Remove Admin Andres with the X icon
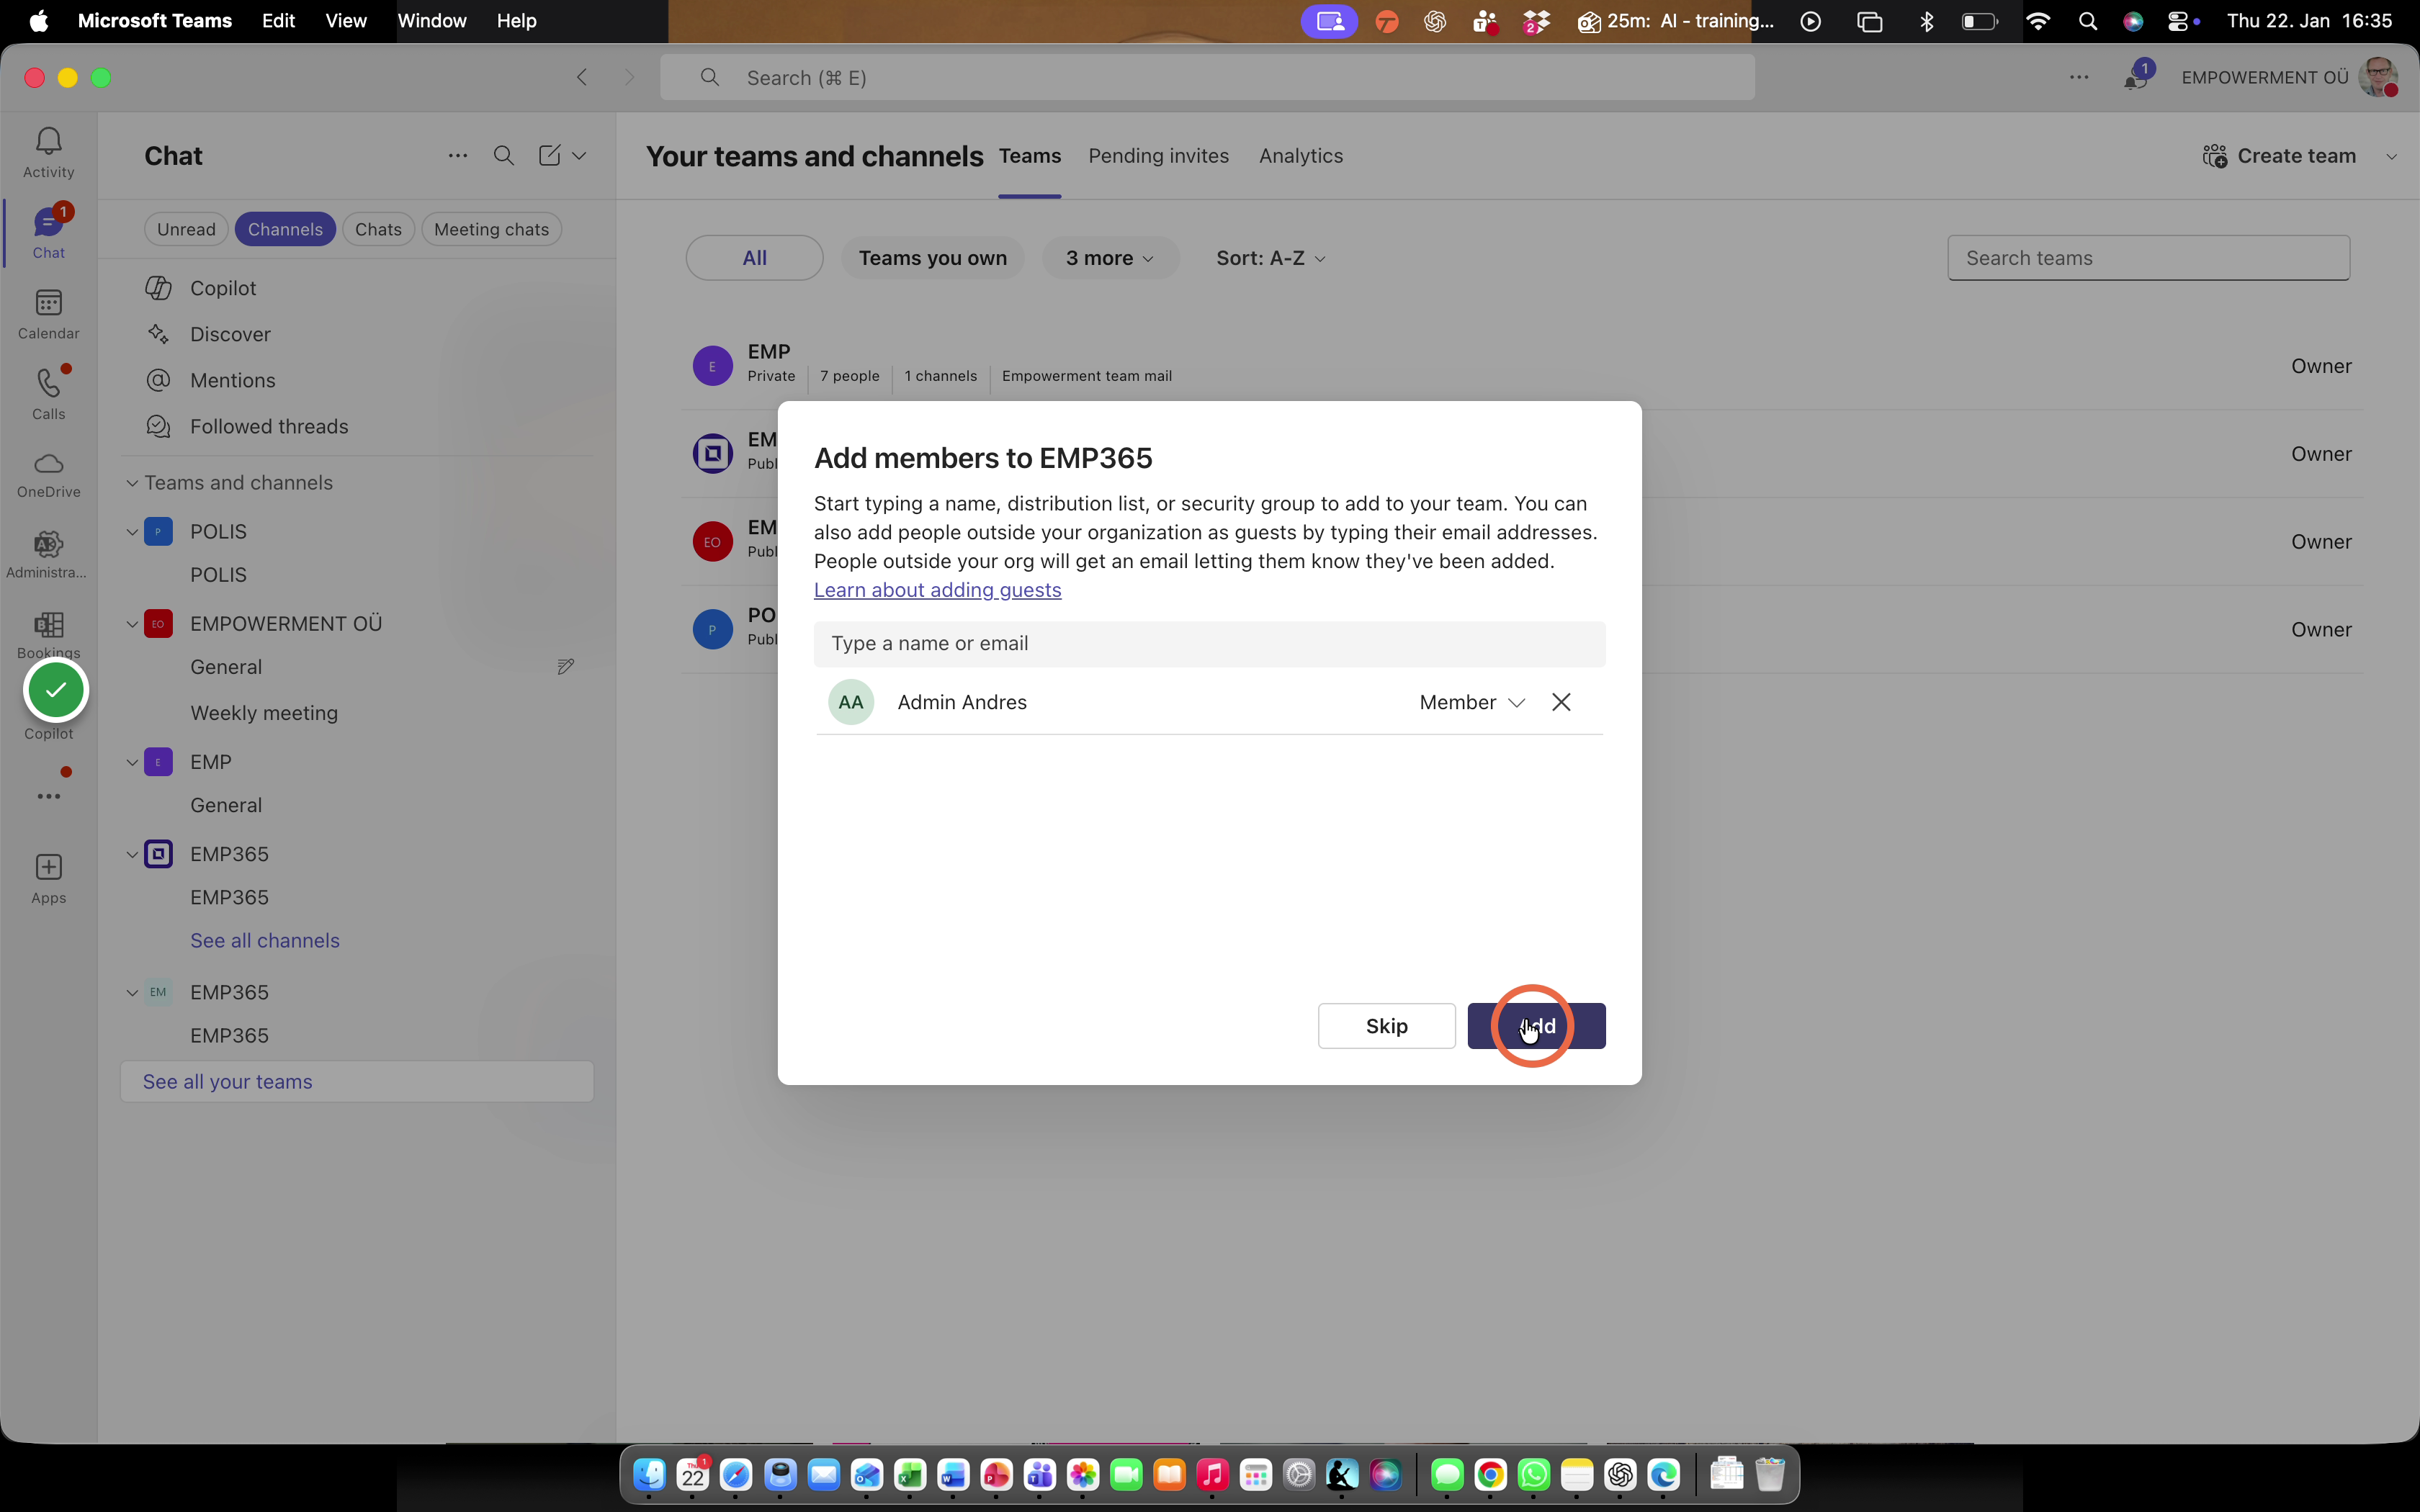Image resolution: width=2420 pixels, height=1512 pixels. point(1561,702)
